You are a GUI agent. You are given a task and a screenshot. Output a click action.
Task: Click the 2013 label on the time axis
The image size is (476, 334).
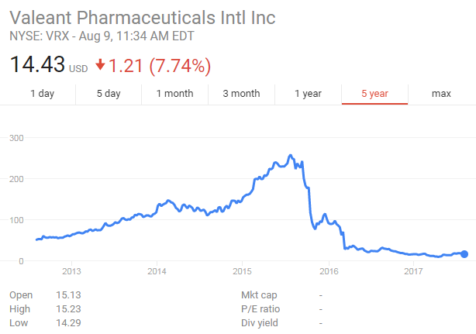coord(71,271)
